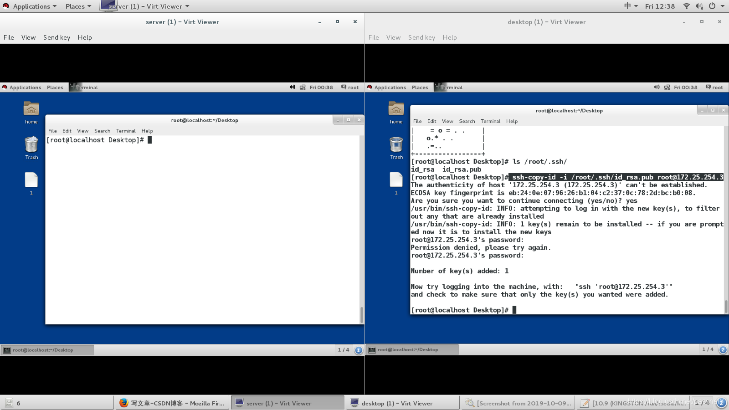Open Send key menu in server Virt Viewer

point(56,37)
